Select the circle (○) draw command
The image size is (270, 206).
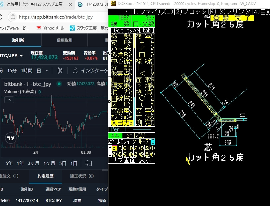click(142, 98)
